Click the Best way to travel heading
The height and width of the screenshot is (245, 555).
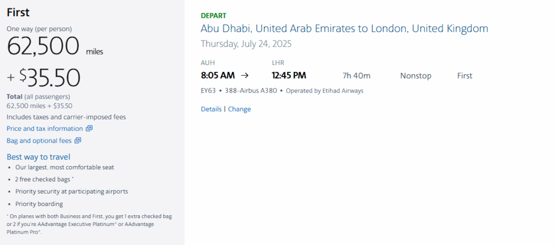tap(38, 157)
